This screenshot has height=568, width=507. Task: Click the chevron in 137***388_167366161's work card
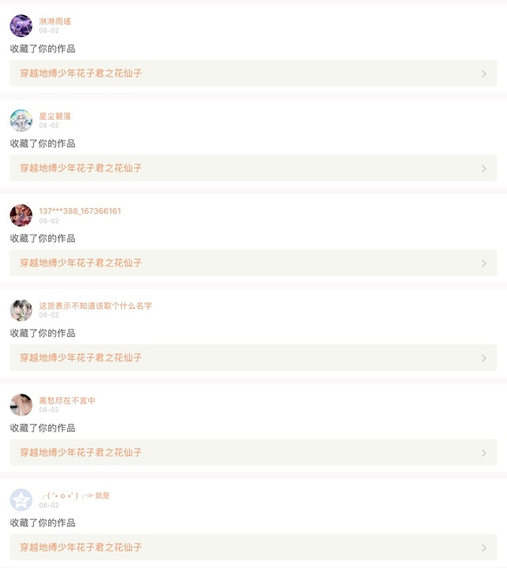click(484, 263)
